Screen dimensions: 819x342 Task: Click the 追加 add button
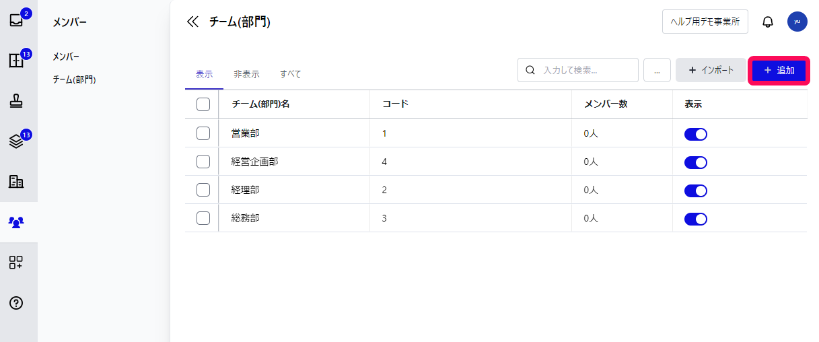[x=779, y=70]
